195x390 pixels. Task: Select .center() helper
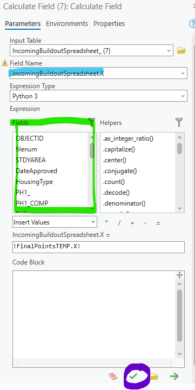coord(115,160)
